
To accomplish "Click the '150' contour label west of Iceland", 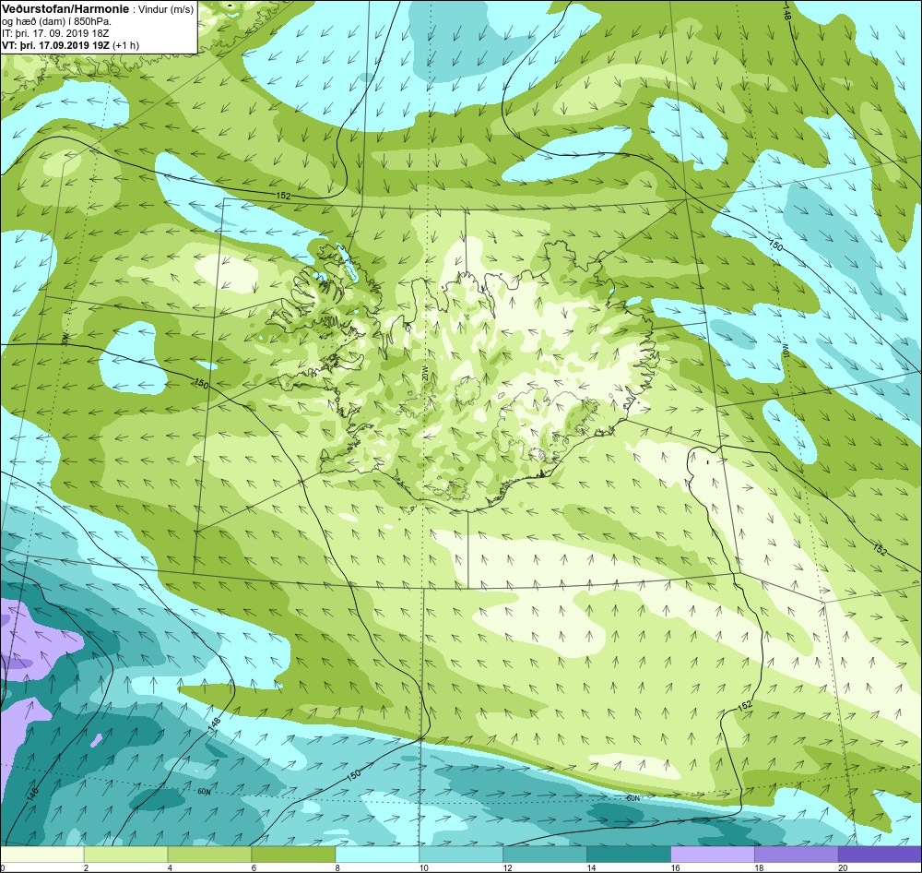I will pos(201,384).
